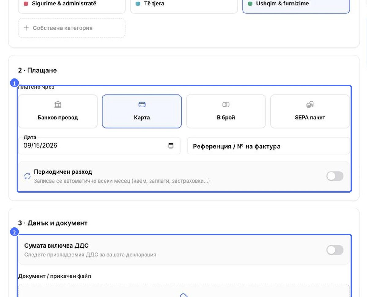Enable the Периодичен разход toggle

coord(335,176)
